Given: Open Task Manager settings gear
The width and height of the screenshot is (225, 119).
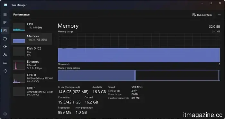Looking at the screenshot, I should (x=5, y=114).
